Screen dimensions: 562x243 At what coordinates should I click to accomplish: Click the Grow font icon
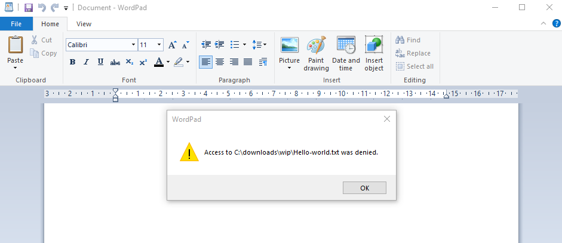point(172,45)
